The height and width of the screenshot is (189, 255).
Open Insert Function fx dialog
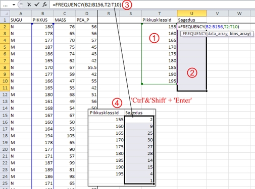(x=44, y=5)
